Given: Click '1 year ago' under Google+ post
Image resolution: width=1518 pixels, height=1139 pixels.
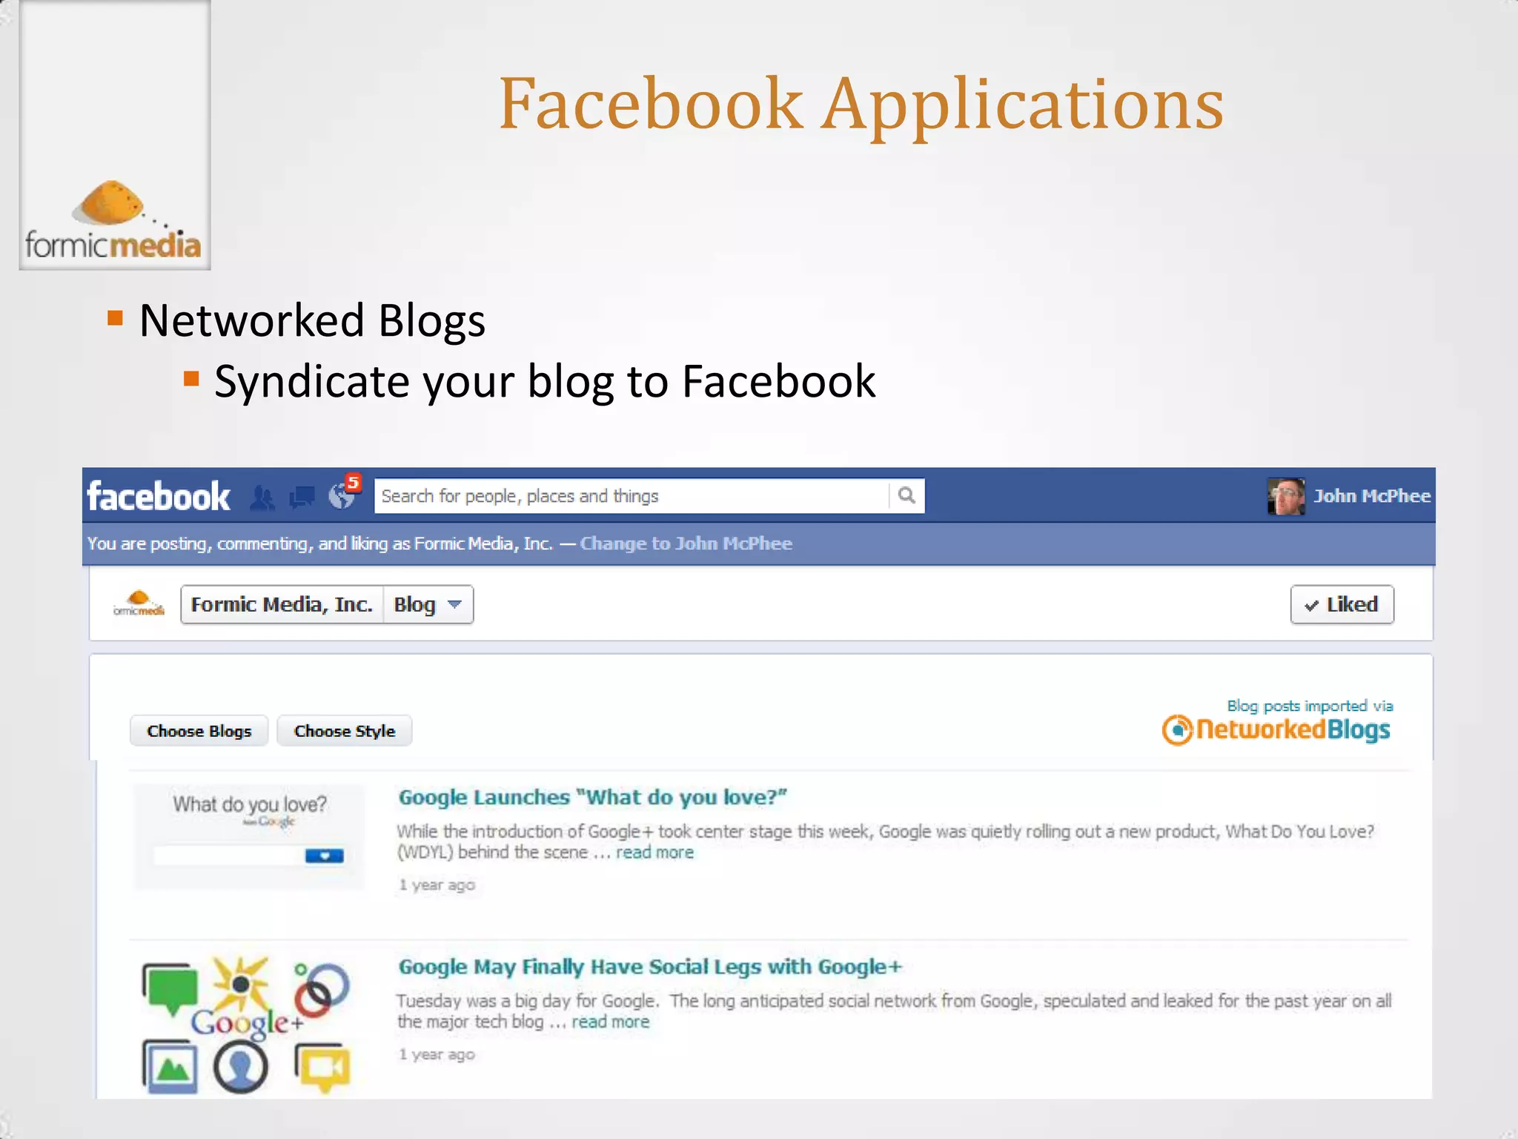Looking at the screenshot, I should [437, 1054].
